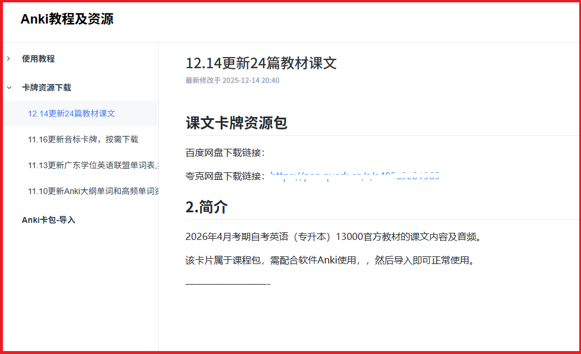581x354 pixels.
Task: Click the paragraph about配合软件Anki使用
Action: pyautogui.click(x=325, y=260)
